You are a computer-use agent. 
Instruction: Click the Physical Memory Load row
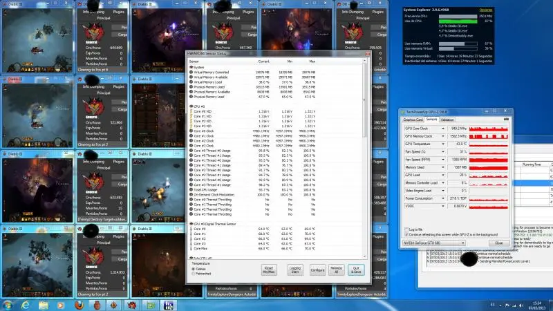coord(252,97)
